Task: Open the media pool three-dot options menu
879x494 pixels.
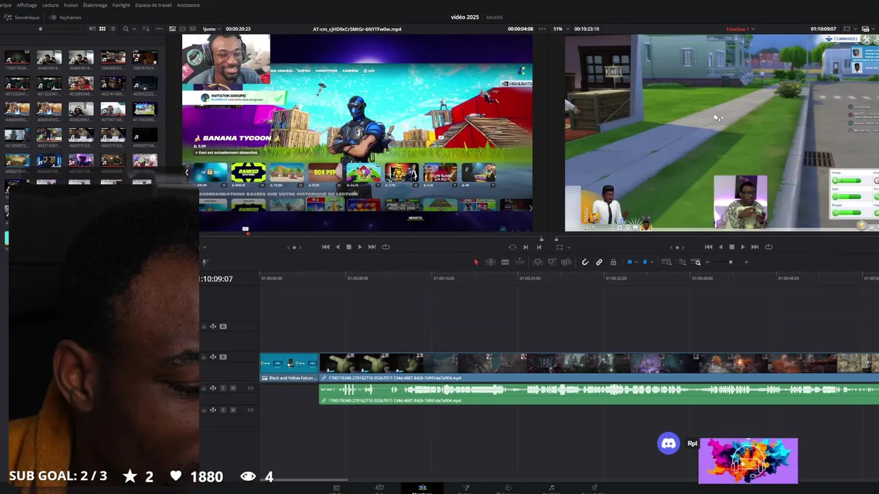Action: [x=159, y=29]
